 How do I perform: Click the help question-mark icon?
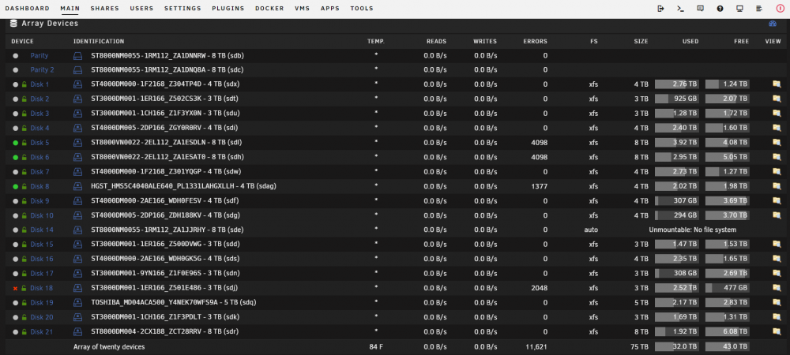click(x=720, y=9)
